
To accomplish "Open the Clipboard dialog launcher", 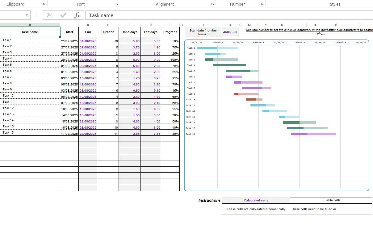I will tap(44, 4).
